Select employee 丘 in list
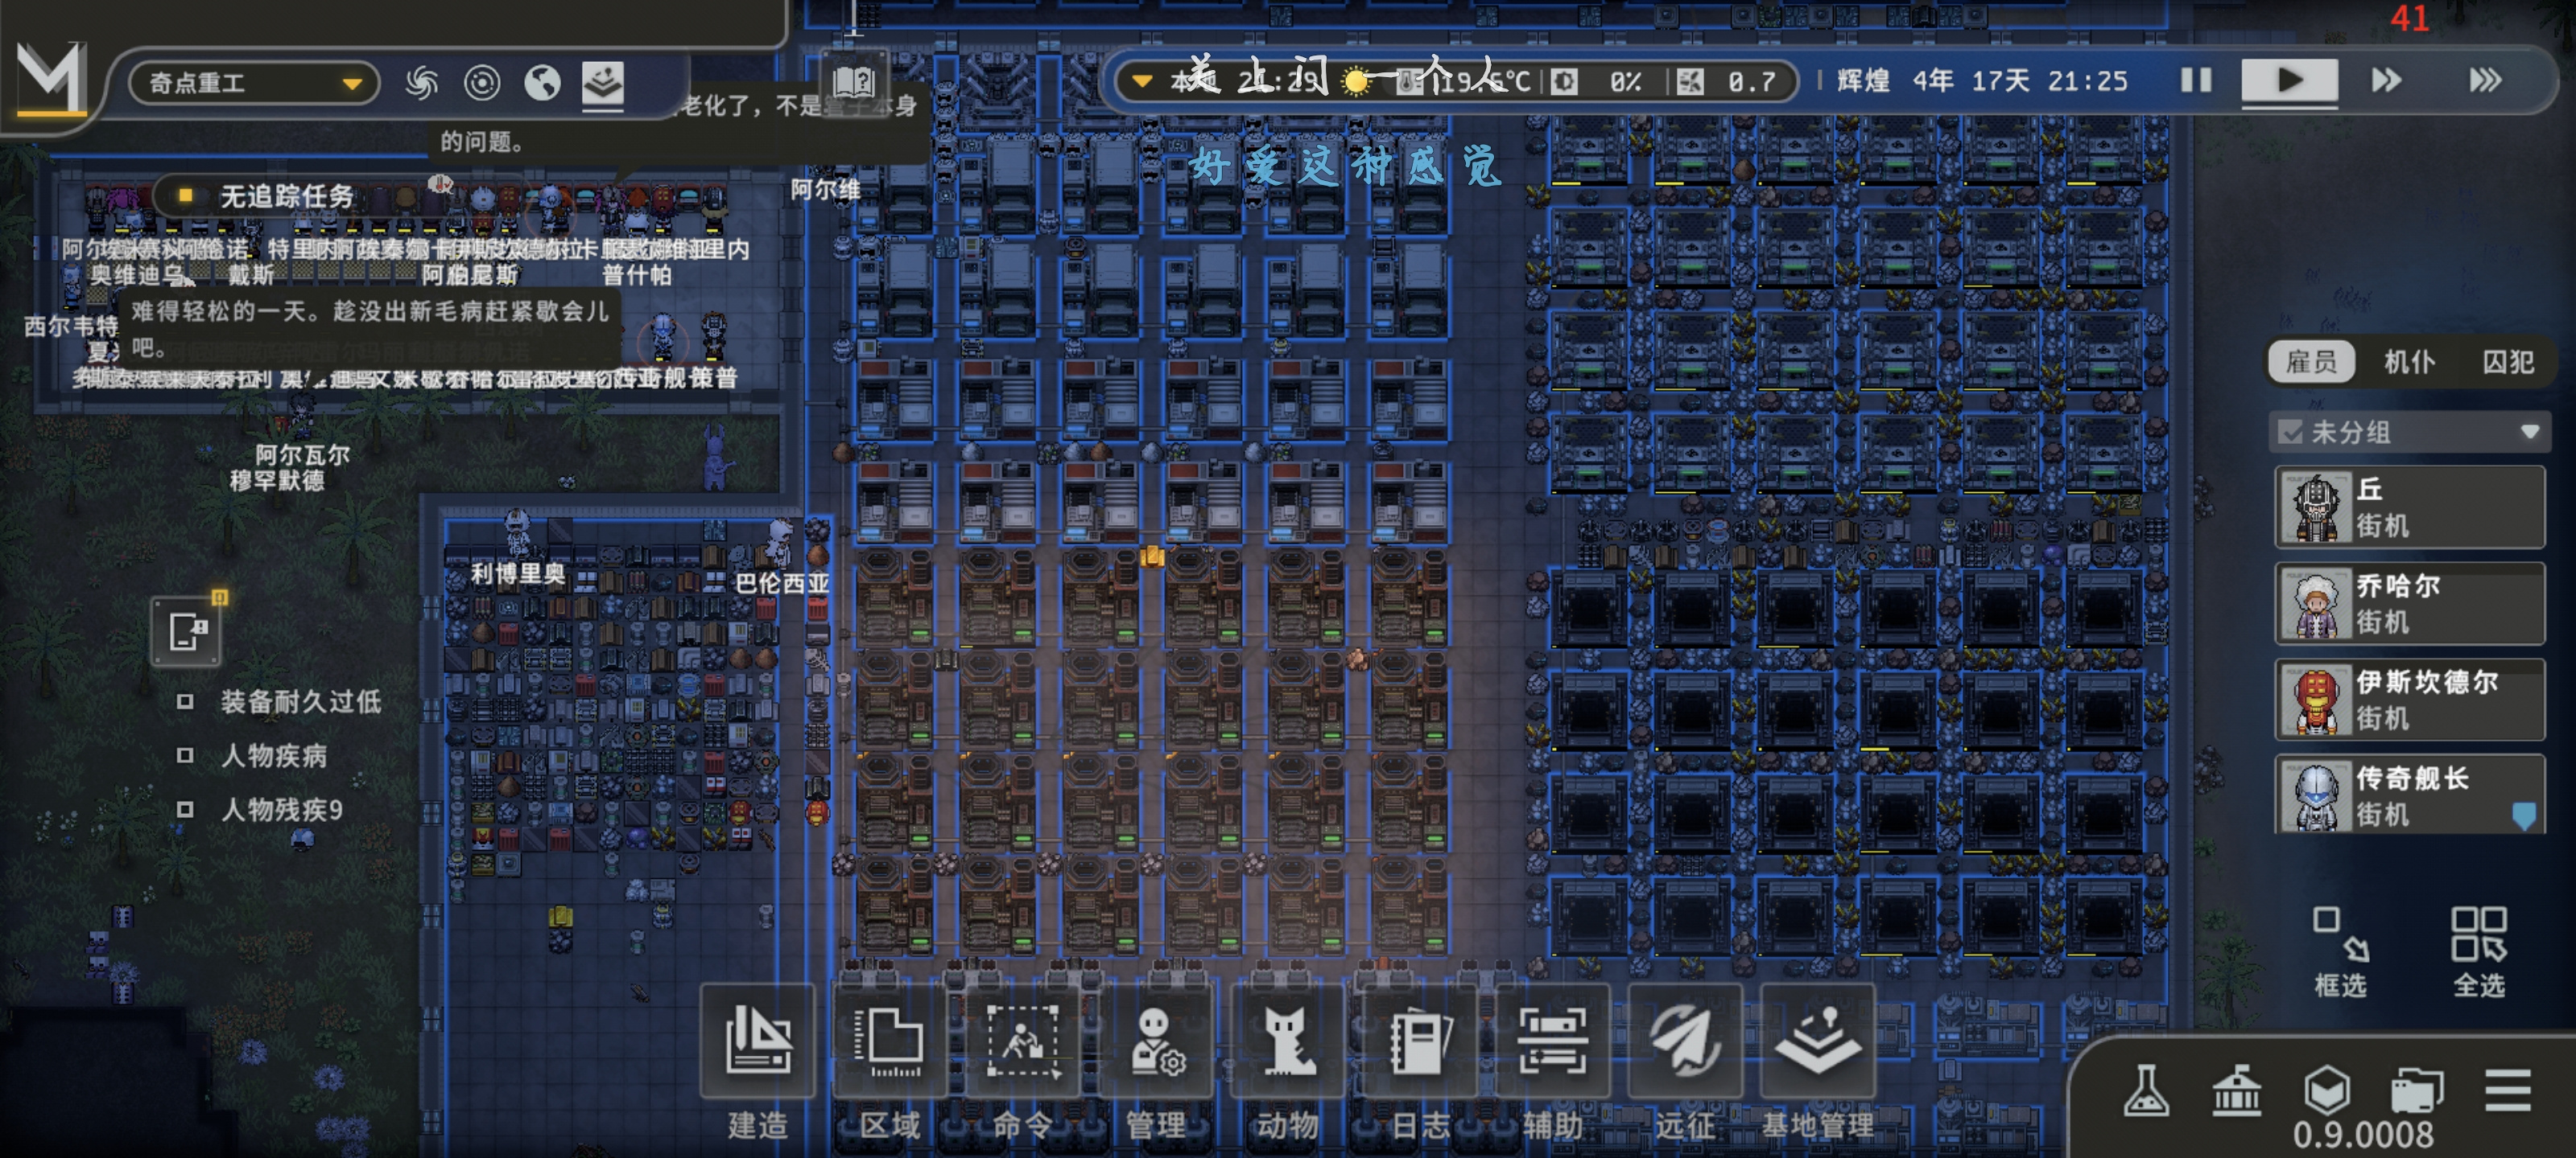Viewport: 2576px width, 1158px height. point(2409,507)
